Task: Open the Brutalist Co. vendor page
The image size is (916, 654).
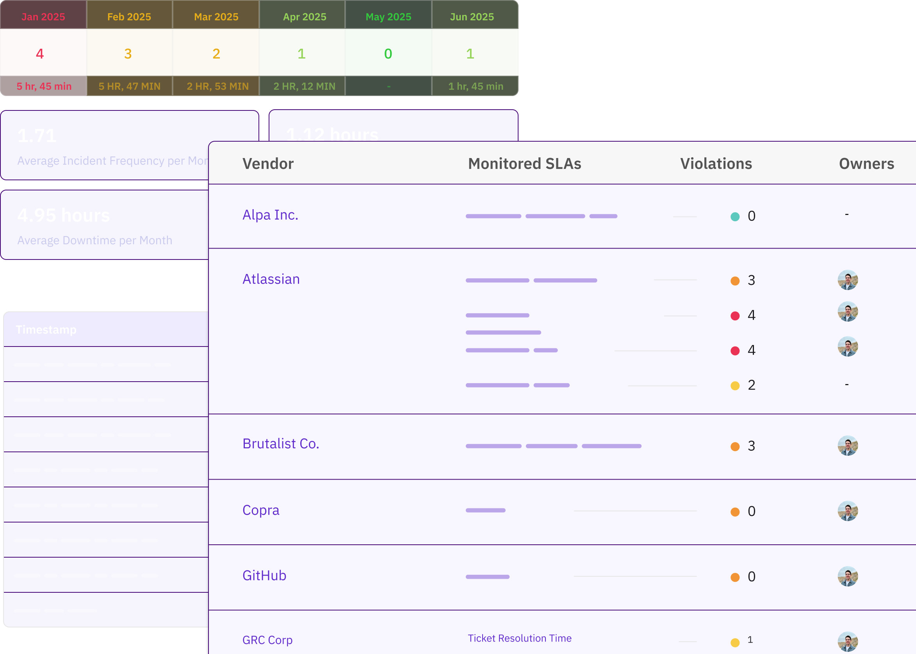Action: [280, 443]
